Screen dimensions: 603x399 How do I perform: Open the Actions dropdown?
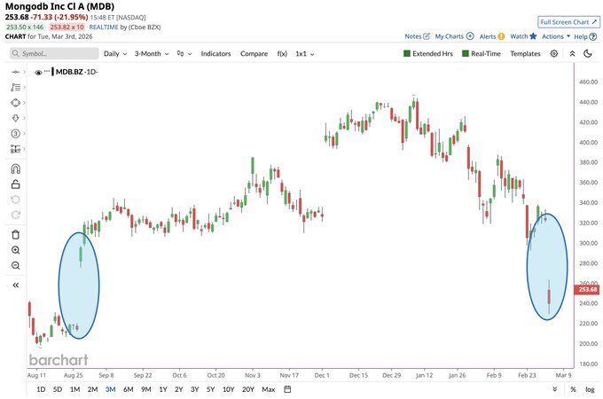click(x=556, y=36)
